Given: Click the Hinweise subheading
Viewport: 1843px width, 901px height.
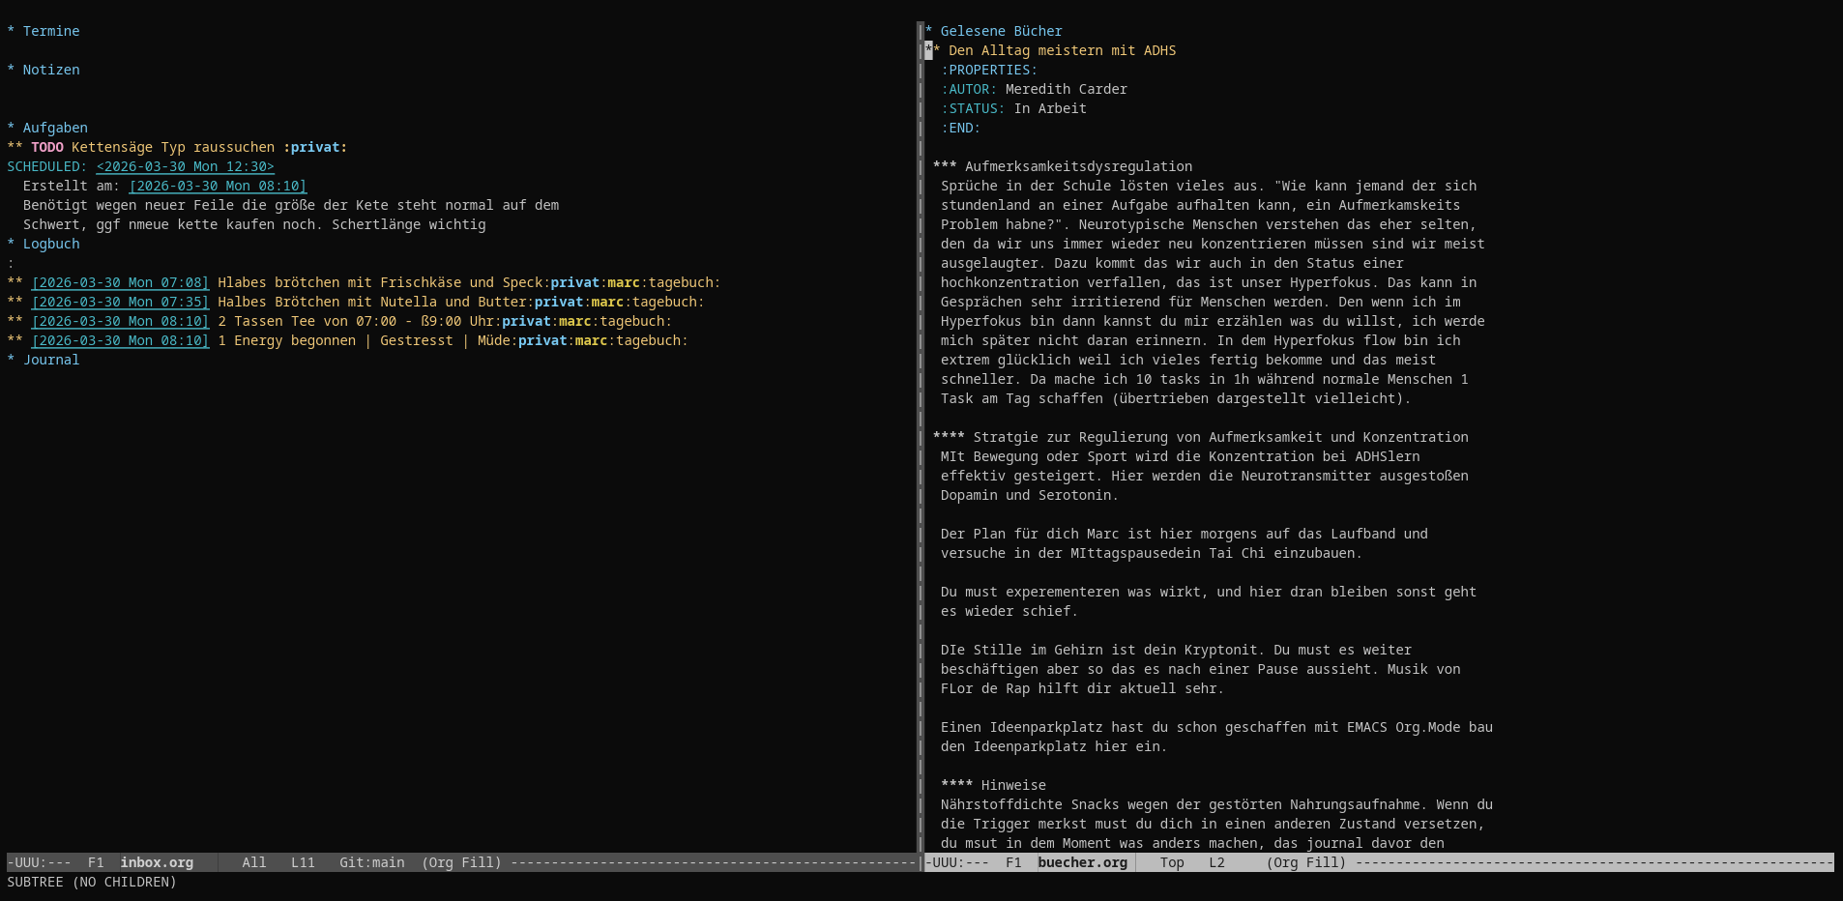Looking at the screenshot, I should point(1012,785).
